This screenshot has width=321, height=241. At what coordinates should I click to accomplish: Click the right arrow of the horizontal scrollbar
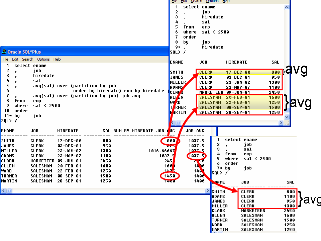click(208, 190)
